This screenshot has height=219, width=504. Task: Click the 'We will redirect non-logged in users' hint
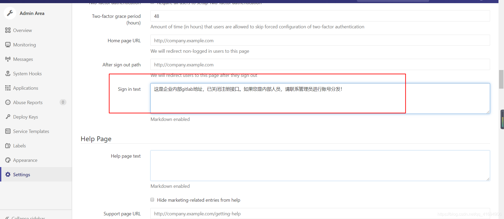click(x=200, y=51)
